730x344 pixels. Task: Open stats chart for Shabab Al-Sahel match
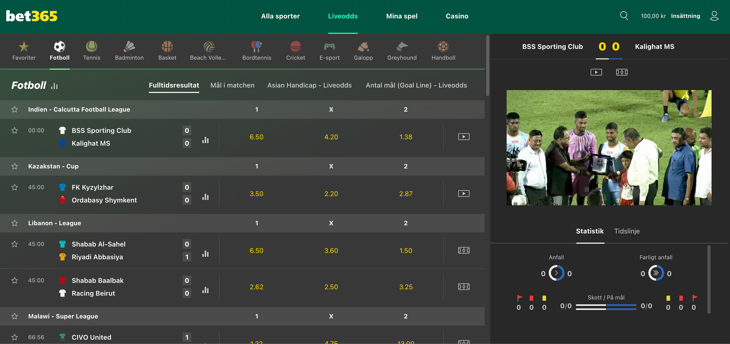point(205,254)
